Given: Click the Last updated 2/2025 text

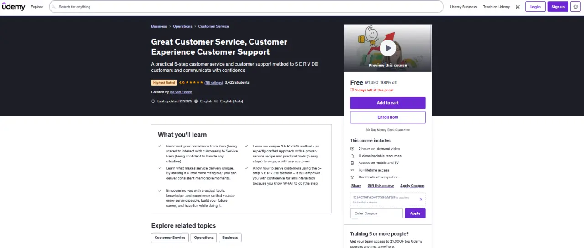Looking at the screenshot, I should pos(175,101).
